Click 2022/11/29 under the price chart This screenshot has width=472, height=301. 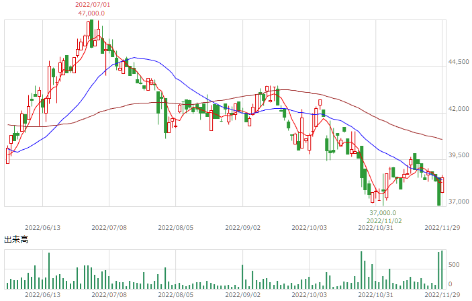(x=442, y=228)
